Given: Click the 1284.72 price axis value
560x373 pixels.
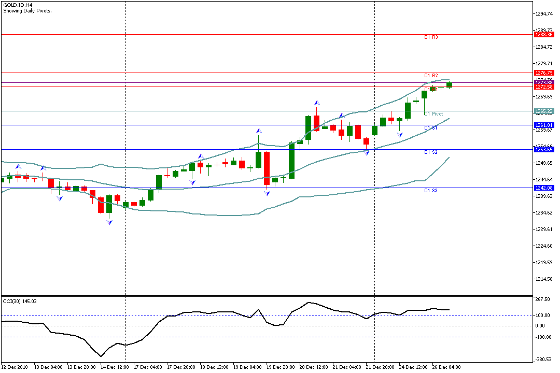Looking at the screenshot, I should tap(544, 47).
